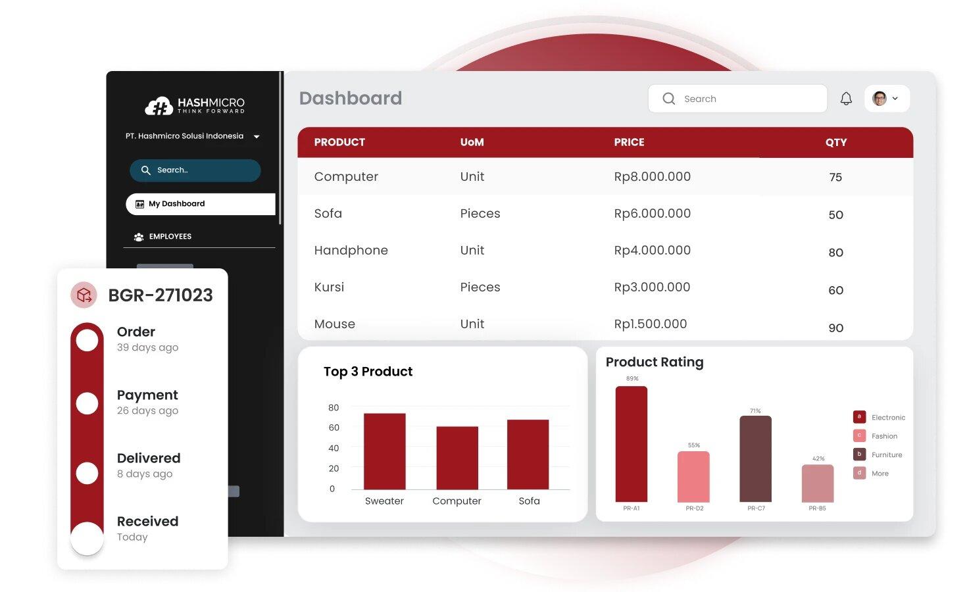Click the Fashion legend swatch icon

tap(859, 435)
